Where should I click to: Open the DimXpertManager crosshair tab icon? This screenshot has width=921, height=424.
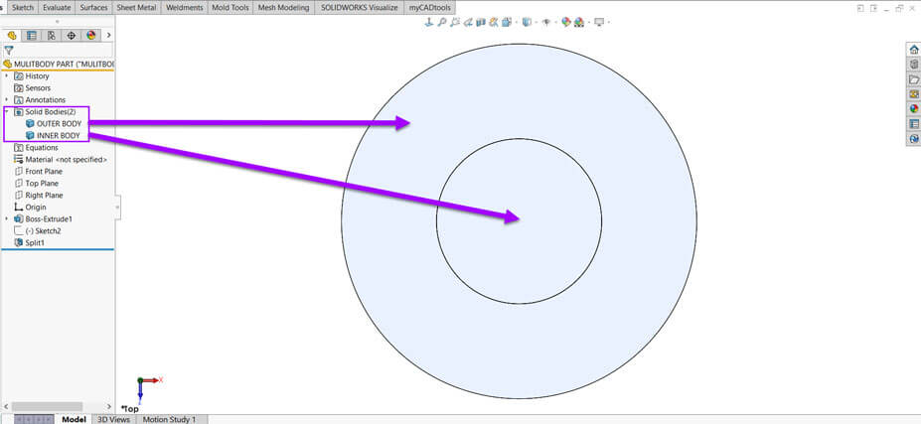pos(72,35)
